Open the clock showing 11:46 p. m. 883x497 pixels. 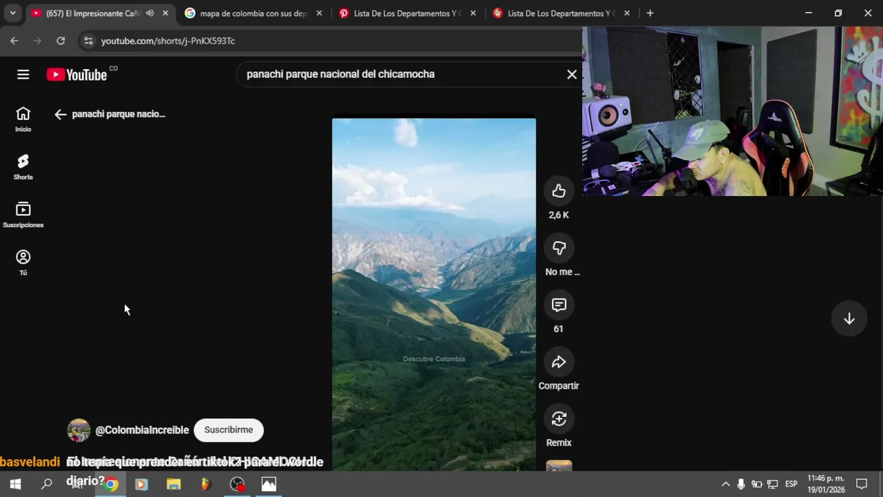826,484
